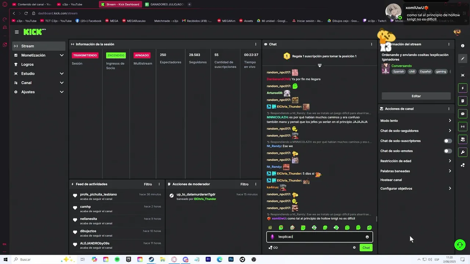The height and width of the screenshot is (264, 470).
Task: Toggle Chat de solo-emotes switch
Action: coord(448,151)
